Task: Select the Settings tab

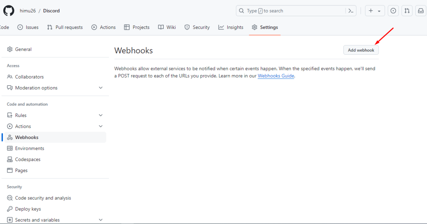Action: [265, 27]
